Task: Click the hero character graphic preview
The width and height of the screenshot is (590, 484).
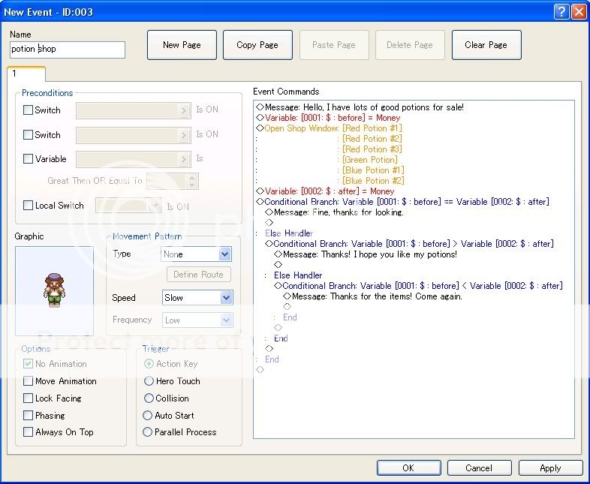Action: [54, 290]
